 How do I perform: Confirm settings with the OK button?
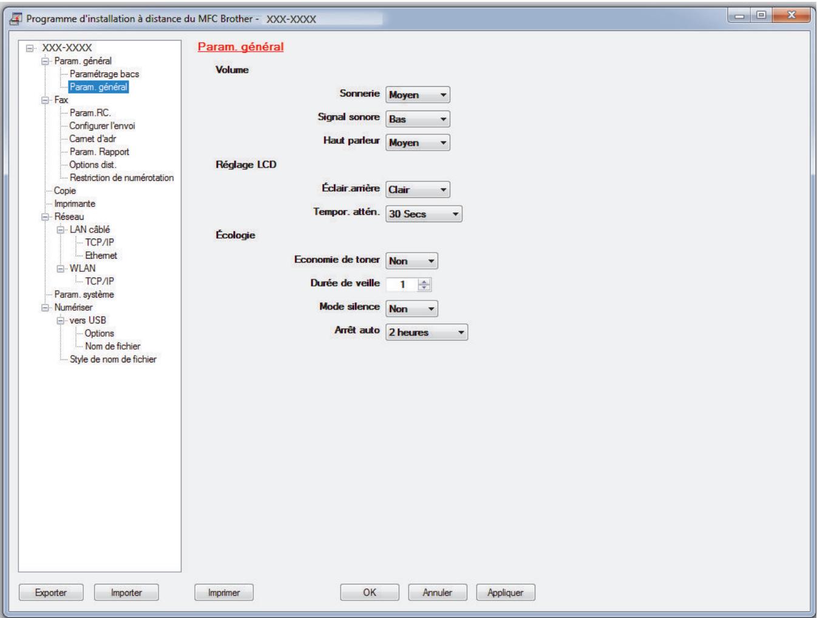click(370, 593)
